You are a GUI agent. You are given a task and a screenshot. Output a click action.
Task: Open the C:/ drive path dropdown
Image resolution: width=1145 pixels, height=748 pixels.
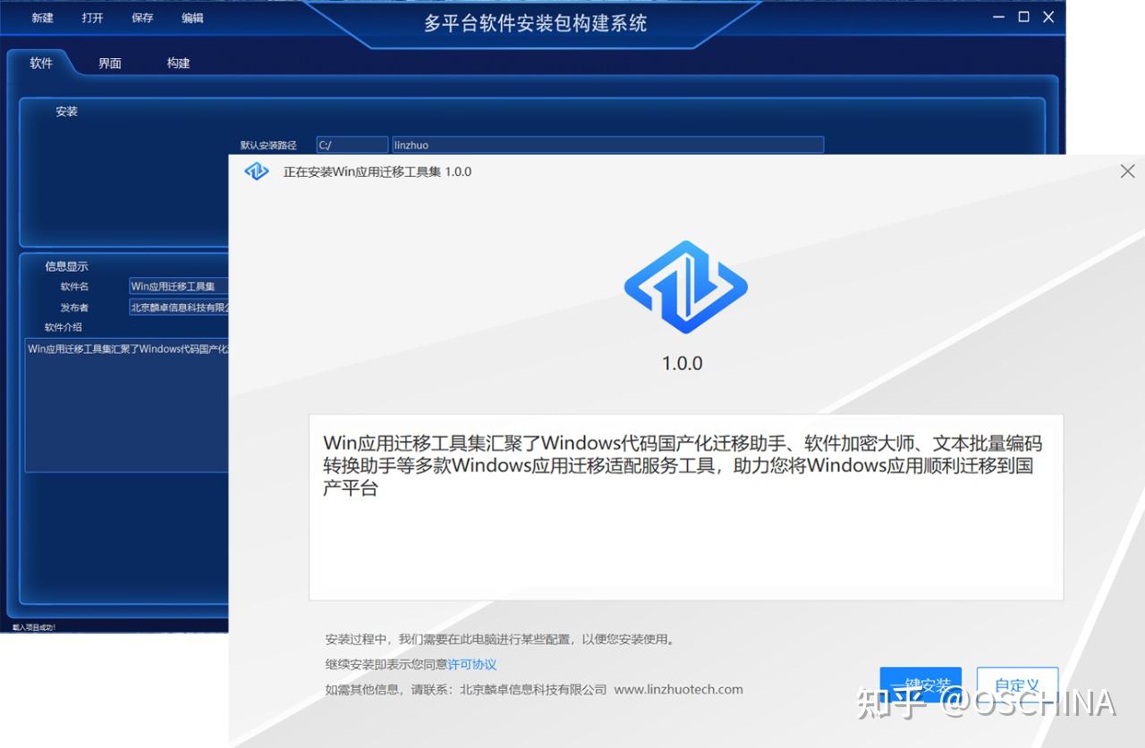352,144
